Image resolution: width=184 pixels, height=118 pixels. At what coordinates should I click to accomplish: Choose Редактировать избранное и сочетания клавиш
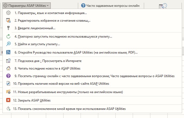click(x=92, y=21)
